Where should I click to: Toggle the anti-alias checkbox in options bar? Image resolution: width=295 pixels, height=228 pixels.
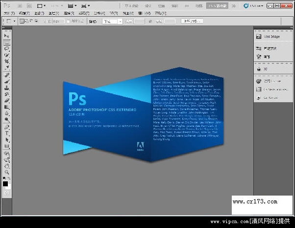(x=69, y=22)
